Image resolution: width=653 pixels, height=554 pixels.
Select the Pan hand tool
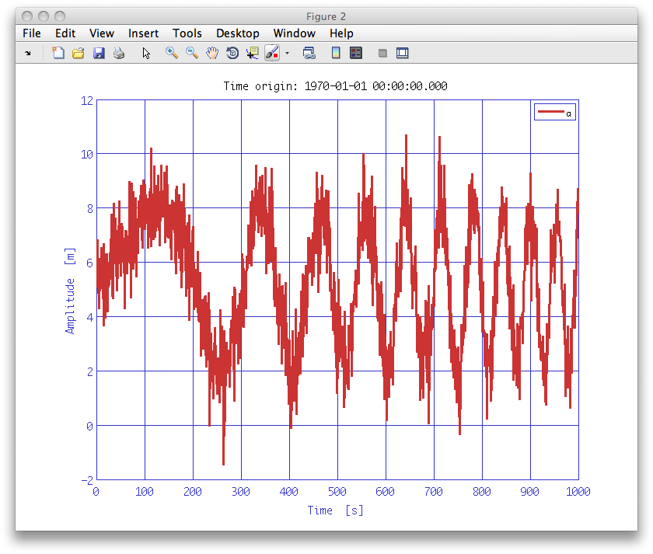click(212, 53)
